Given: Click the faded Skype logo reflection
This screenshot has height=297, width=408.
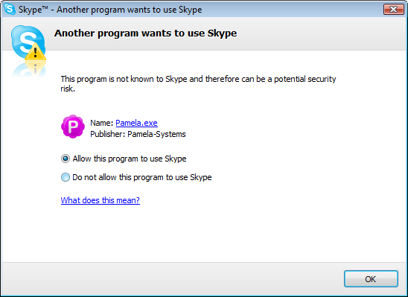Looking at the screenshot, I should pos(29,69).
